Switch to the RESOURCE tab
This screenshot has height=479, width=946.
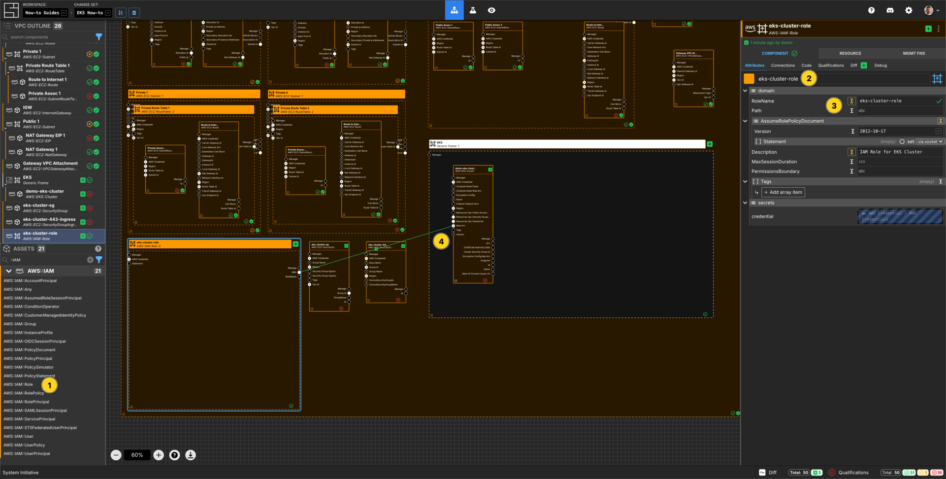850,53
